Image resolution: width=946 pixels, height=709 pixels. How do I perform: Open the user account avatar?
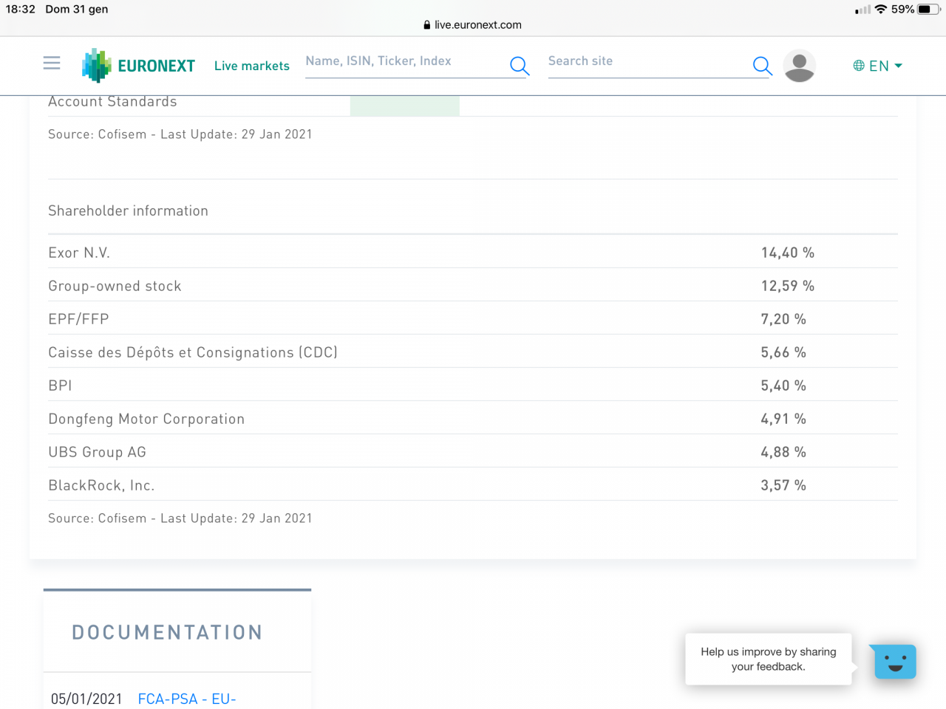tap(799, 66)
